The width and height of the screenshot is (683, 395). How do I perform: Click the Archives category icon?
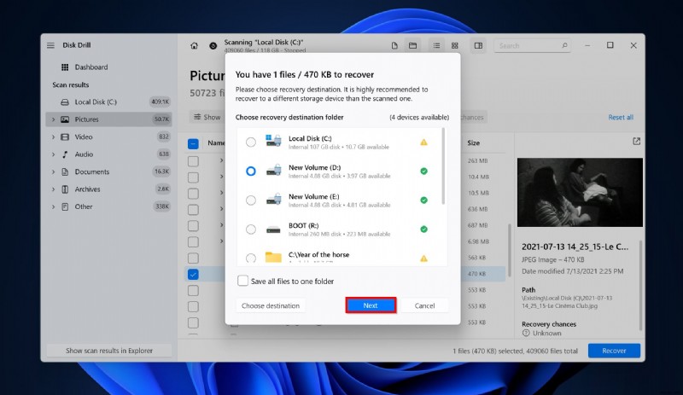tap(65, 189)
